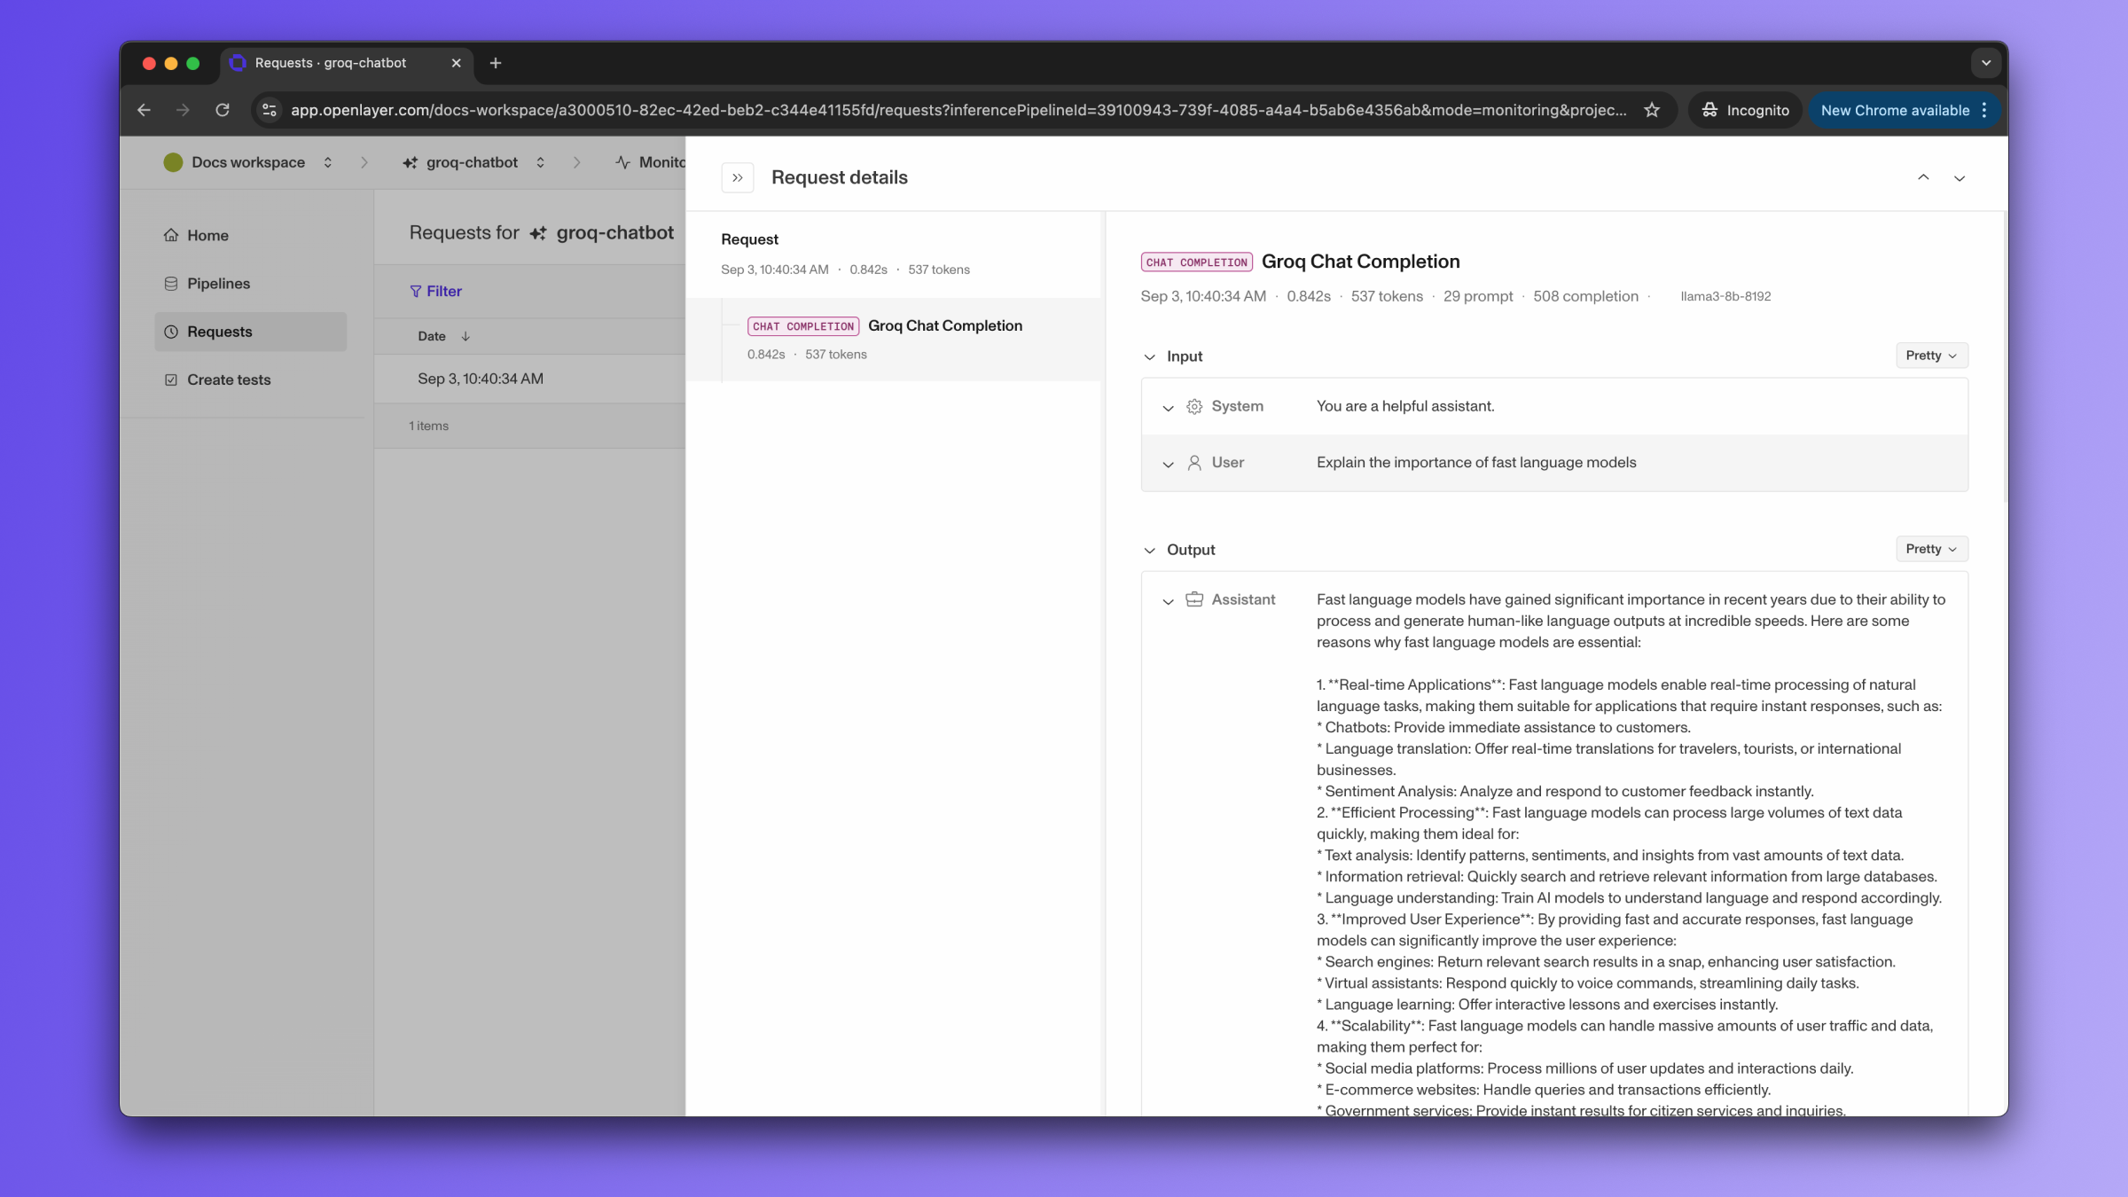Click the browser back arrow
Screen dimensions: 2128x1197
[x=144, y=110]
